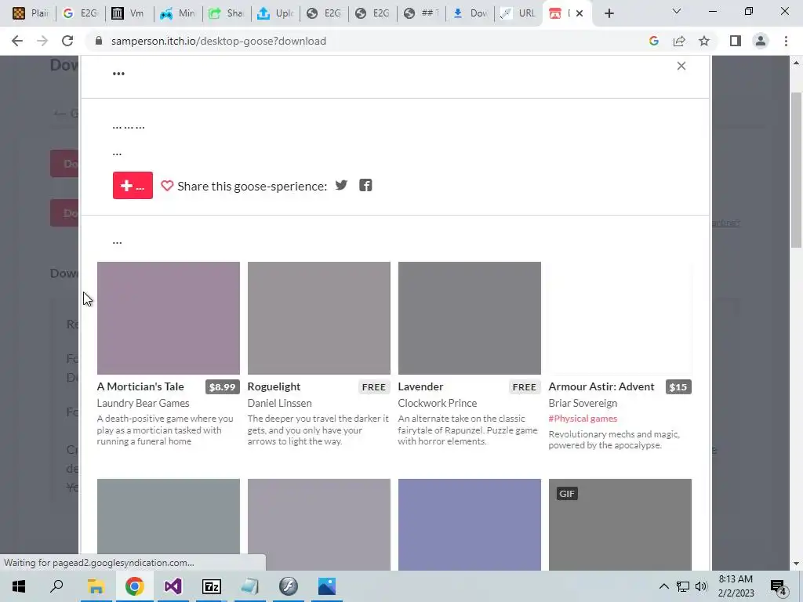Click Lavender's FREE label

tap(524, 387)
